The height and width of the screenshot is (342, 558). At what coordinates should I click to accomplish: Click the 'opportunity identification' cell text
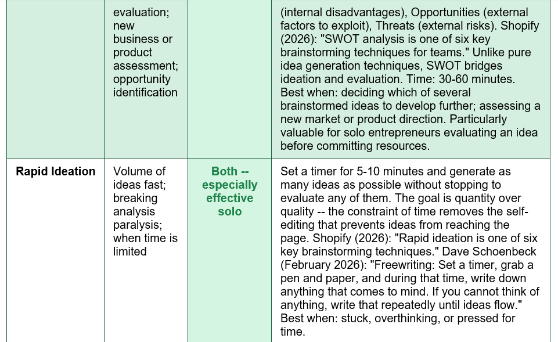click(145, 86)
